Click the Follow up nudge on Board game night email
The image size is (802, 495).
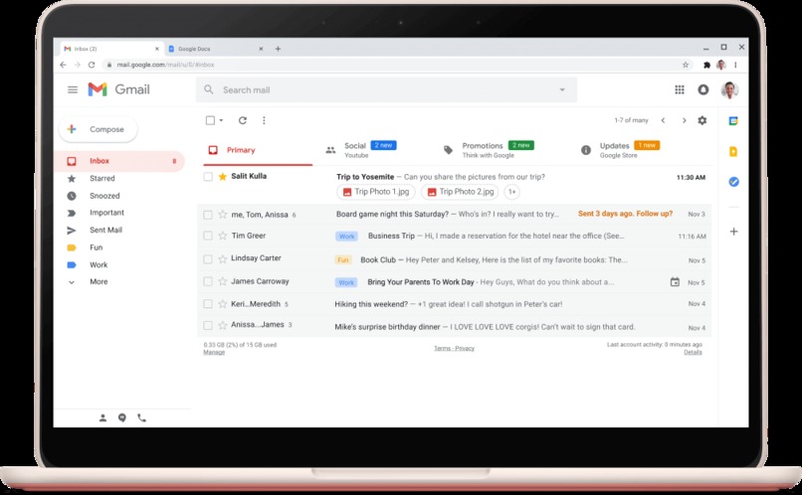coord(625,214)
